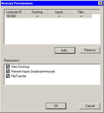Click the View Desktop label text
This screenshot has height=113, width=104.
pyautogui.click(x=20, y=67)
